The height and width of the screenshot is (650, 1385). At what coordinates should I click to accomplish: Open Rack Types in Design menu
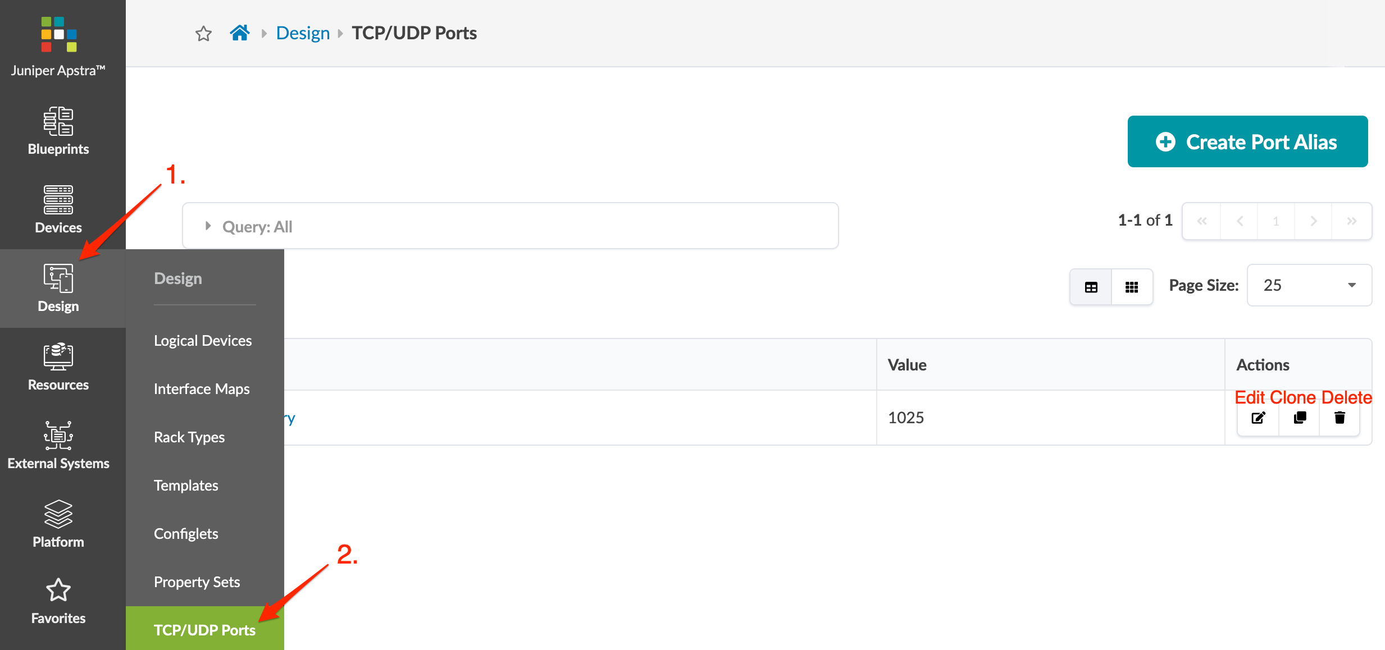tap(189, 437)
